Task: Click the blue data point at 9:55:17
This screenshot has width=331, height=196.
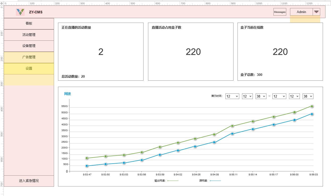Action: coord(274,125)
